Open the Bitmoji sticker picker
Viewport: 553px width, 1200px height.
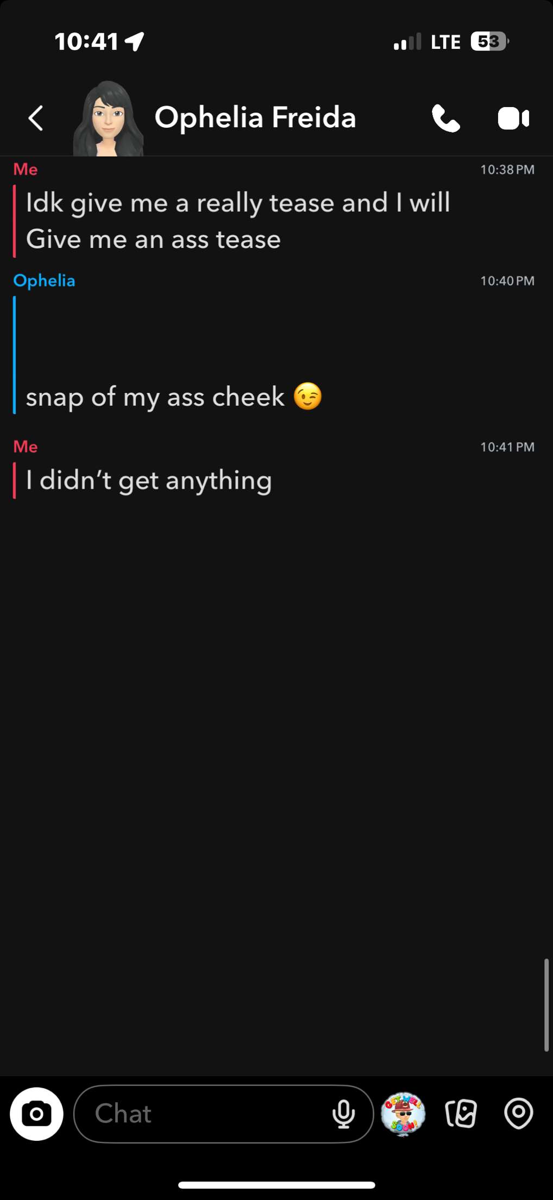click(403, 1114)
